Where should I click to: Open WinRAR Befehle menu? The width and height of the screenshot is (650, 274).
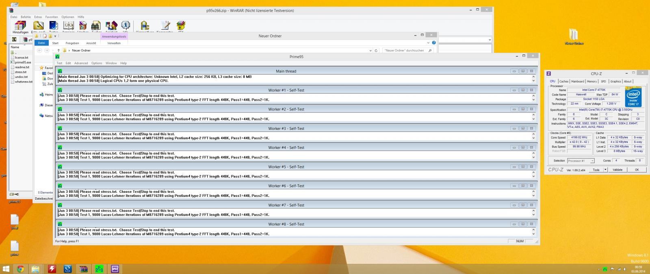(26, 17)
